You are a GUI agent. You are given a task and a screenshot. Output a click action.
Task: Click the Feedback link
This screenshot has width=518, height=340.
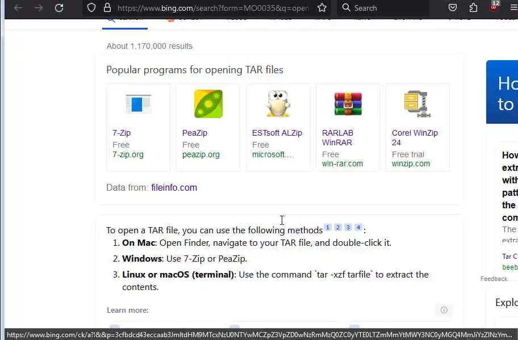tap(494, 279)
